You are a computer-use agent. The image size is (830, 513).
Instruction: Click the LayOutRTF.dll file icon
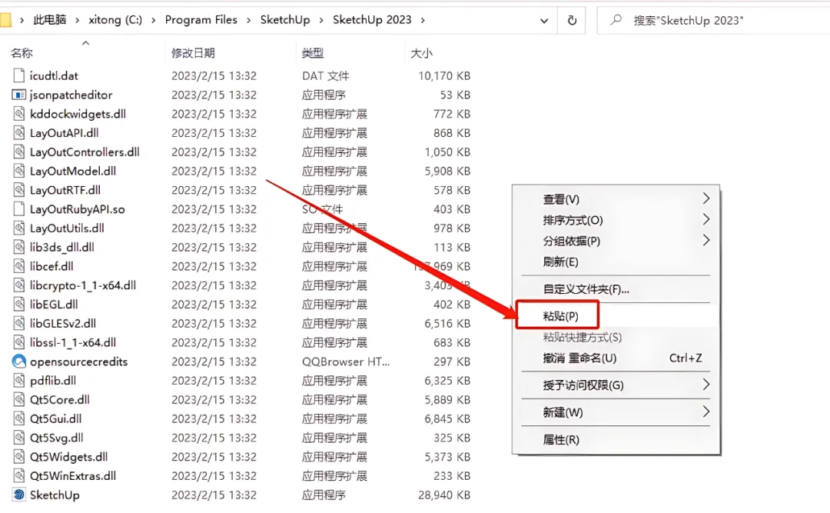(x=19, y=190)
